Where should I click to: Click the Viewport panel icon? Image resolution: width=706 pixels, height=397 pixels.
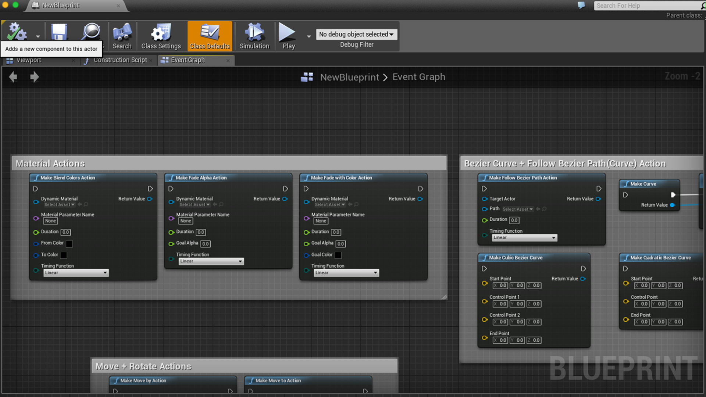click(x=10, y=60)
